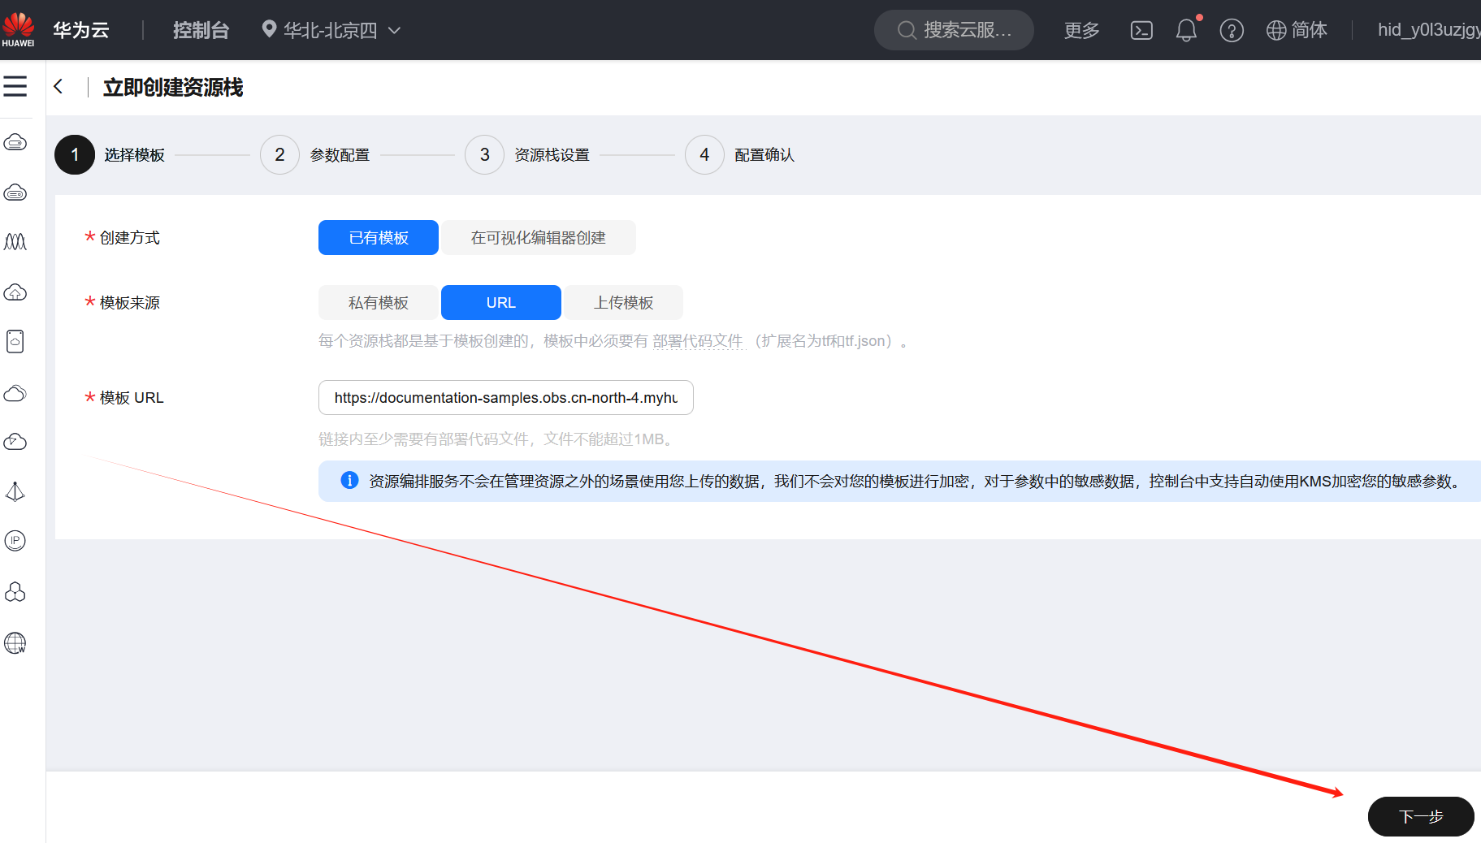Screen dimensions: 1481x843
Task: Open the auto scaling wave sidebar icon
Action: point(15,242)
